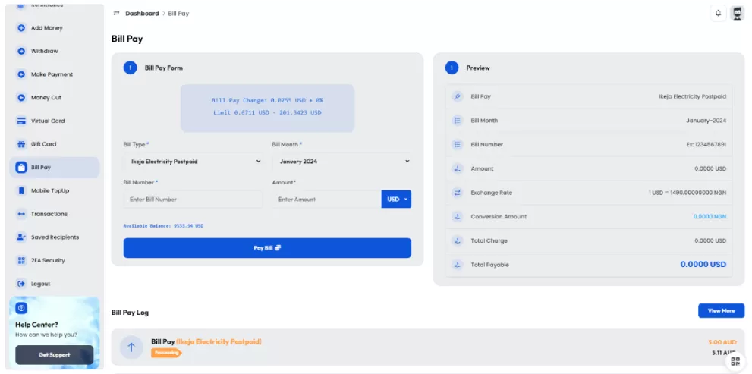Click the QR code icon
The width and height of the screenshot is (752, 374).
(735, 362)
